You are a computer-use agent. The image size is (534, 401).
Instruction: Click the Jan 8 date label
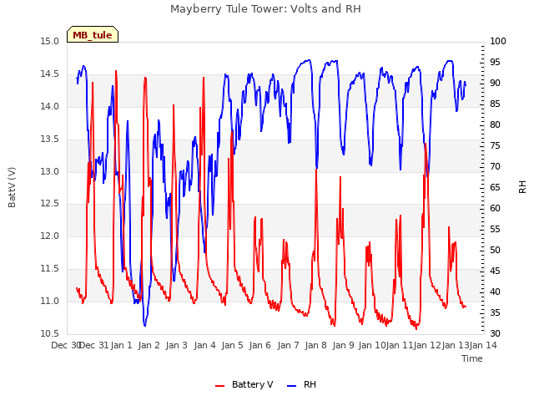tap(316, 345)
